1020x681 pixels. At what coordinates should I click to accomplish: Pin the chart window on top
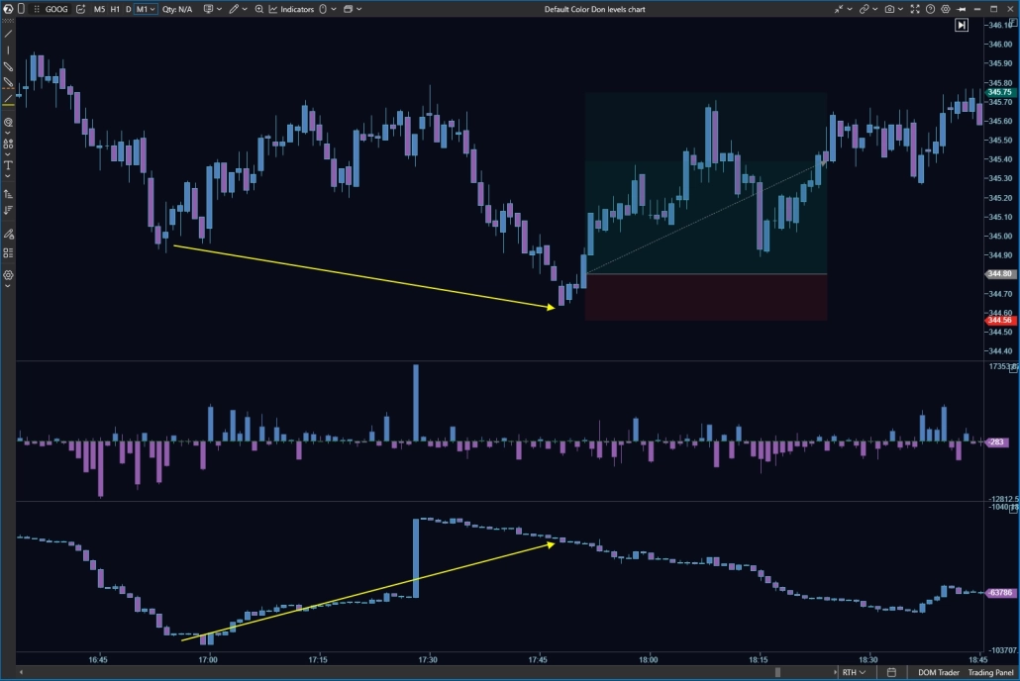pyautogui.click(x=961, y=9)
